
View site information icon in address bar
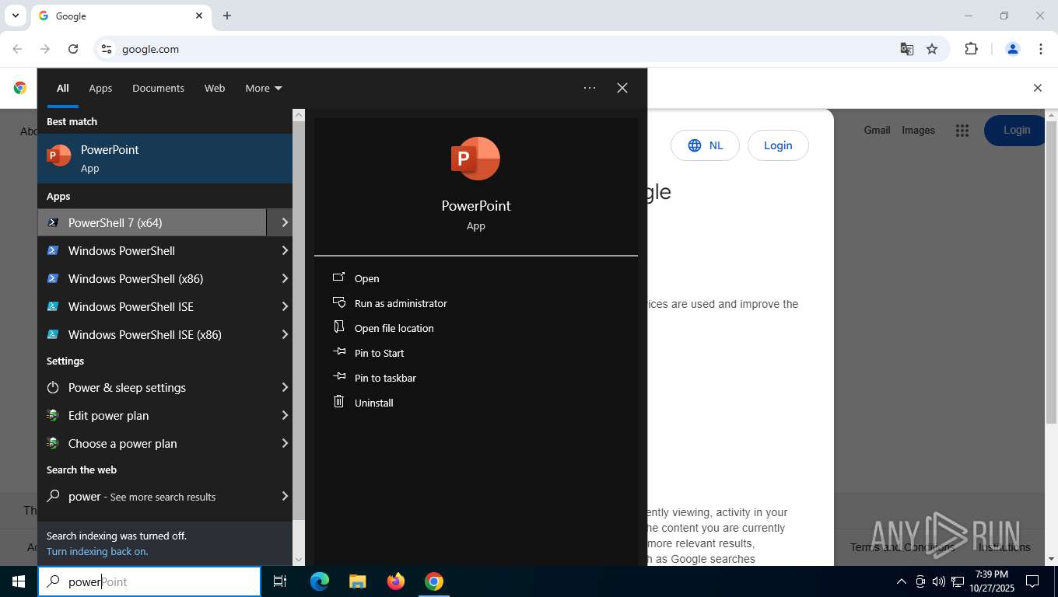(x=107, y=49)
